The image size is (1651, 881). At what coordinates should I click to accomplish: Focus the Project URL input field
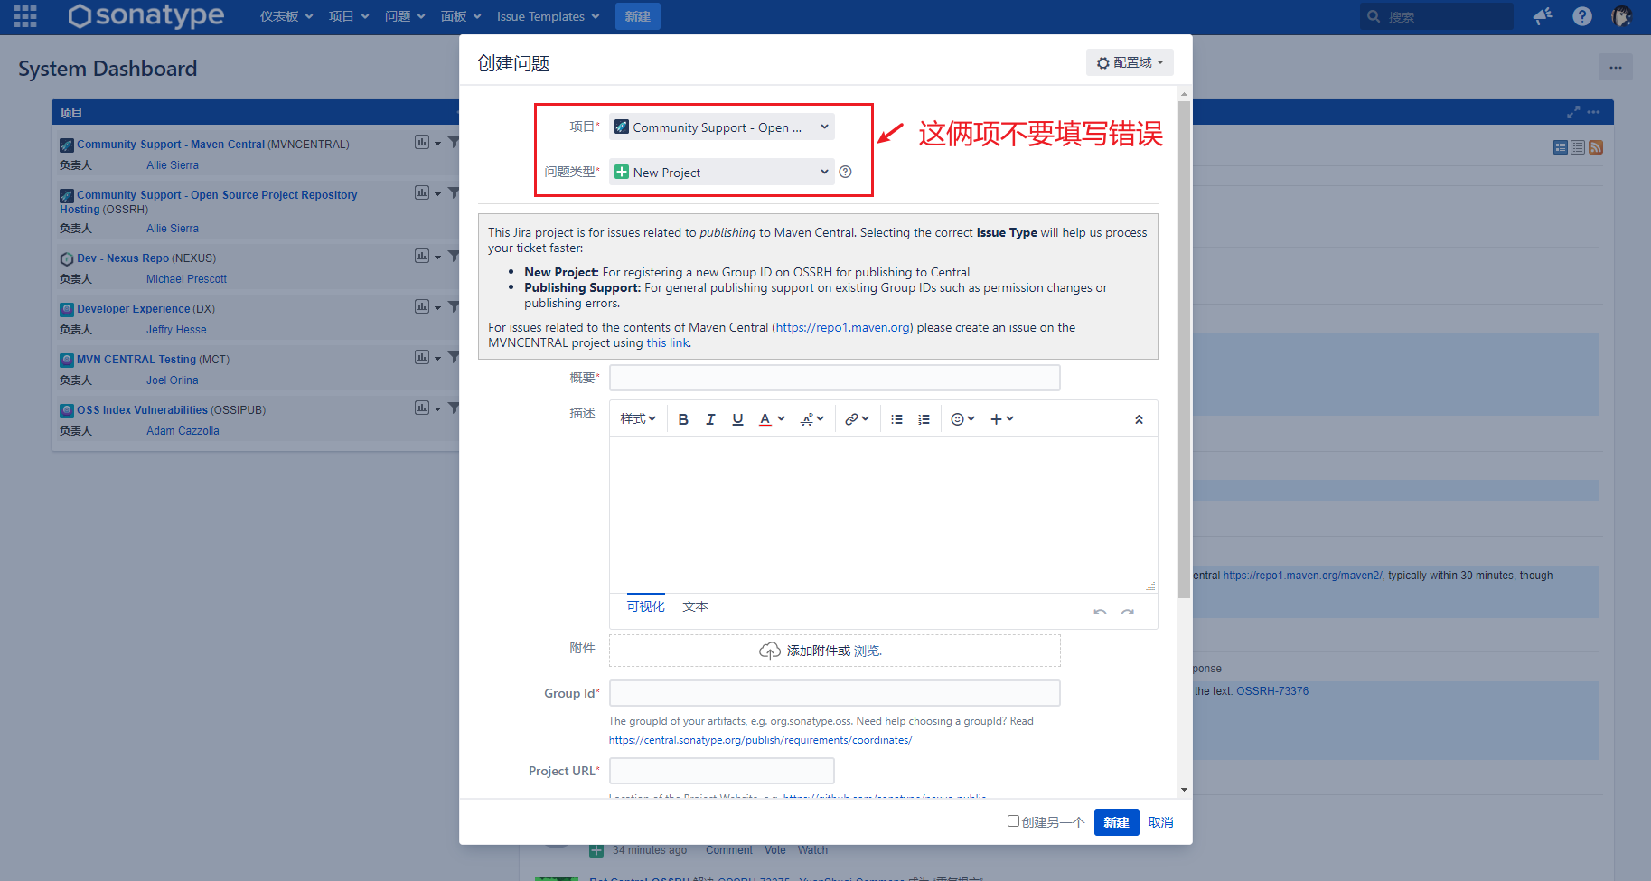(722, 771)
